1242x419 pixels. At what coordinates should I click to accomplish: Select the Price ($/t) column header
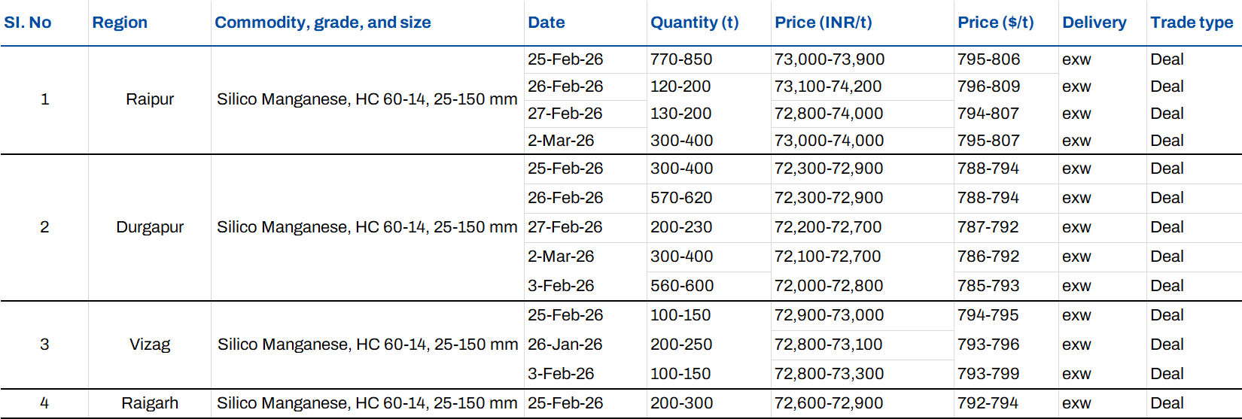click(995, 23)
